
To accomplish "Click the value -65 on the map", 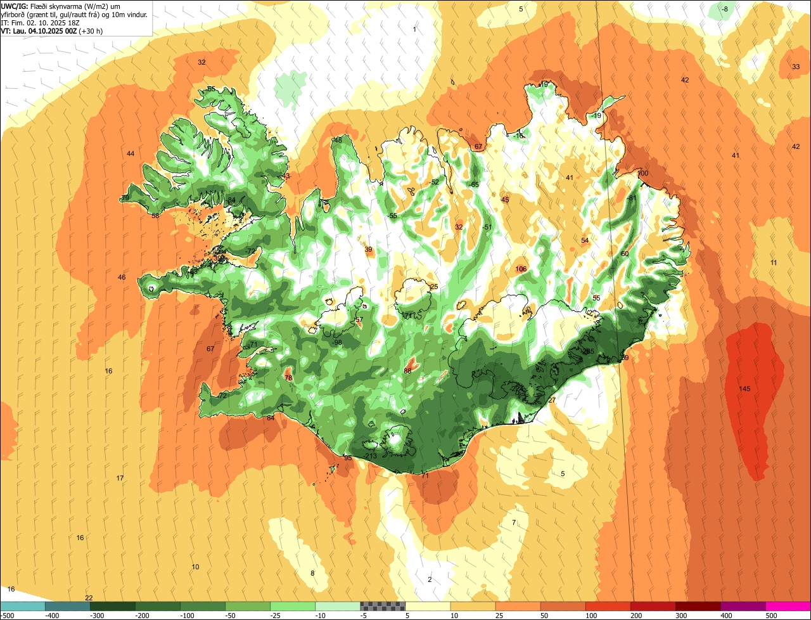I will click(x=474, y=184).
